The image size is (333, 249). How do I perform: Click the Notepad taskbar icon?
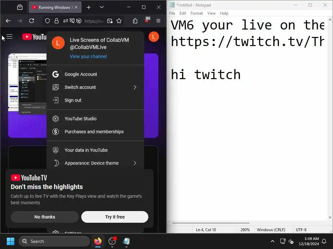127,241
